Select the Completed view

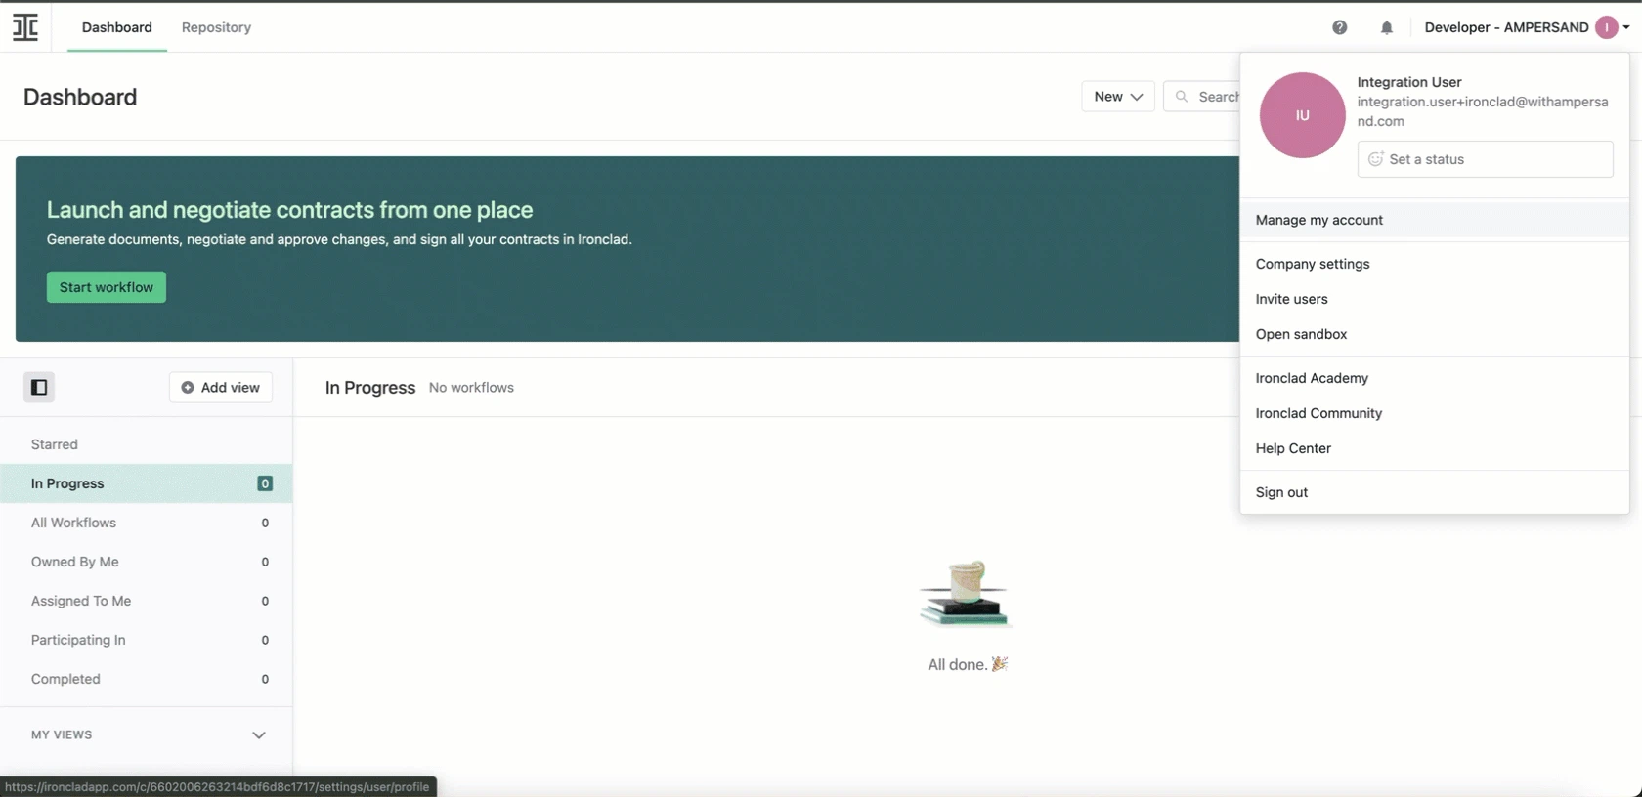(147, 679)
